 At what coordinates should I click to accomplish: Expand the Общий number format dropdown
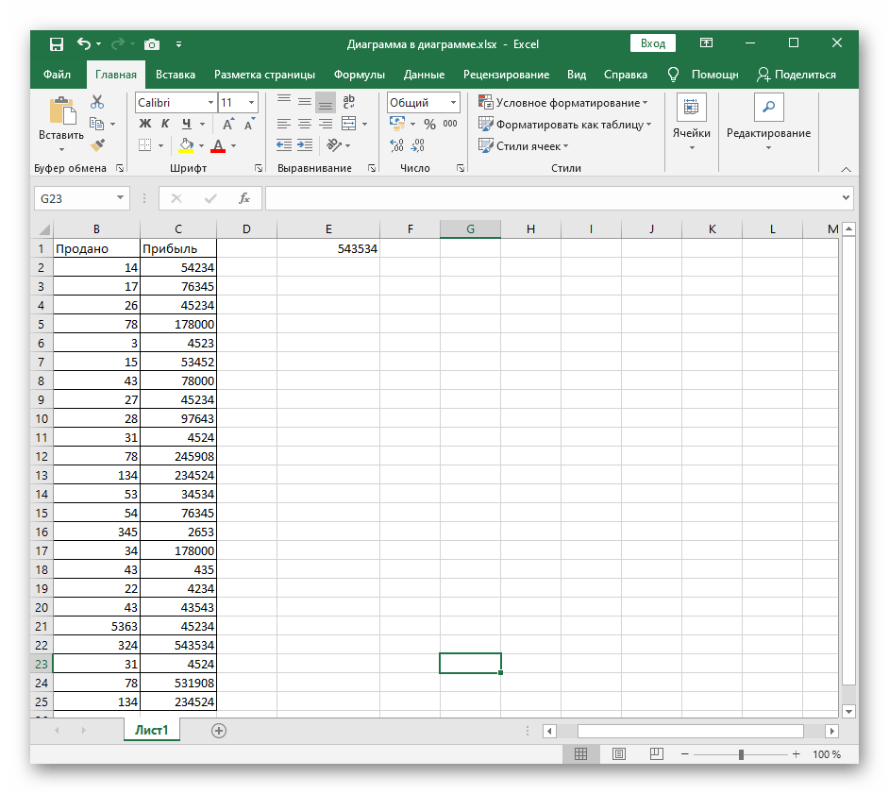pyautogui.click(x=453, y=103)
